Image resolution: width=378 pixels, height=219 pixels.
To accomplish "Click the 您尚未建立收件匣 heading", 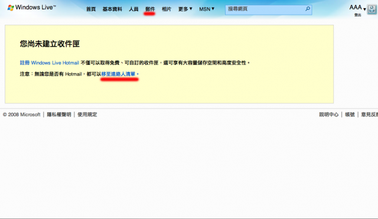I will tap(50, 44).
